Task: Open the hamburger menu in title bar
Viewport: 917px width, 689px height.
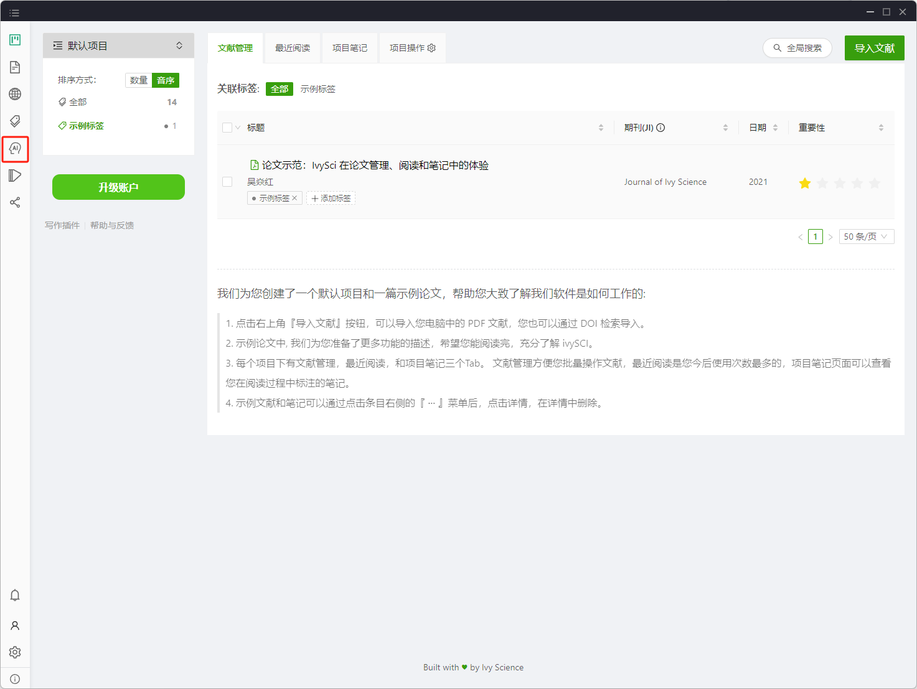Action: (14, 12)
